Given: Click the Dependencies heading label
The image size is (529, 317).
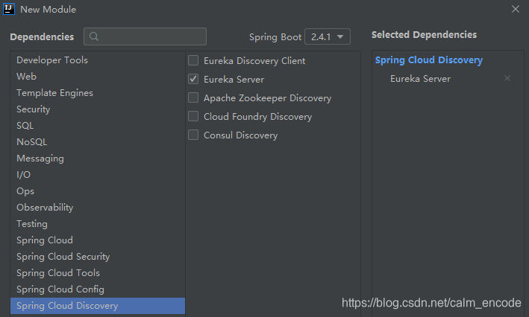Looking at the screenshot, I should pos(42,37).
